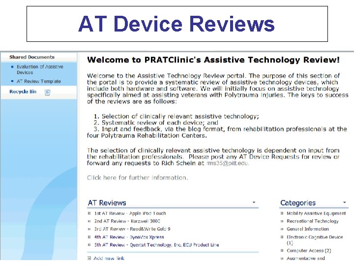
Task: Click bullet icon beside Computer Access
Action: 282,250
